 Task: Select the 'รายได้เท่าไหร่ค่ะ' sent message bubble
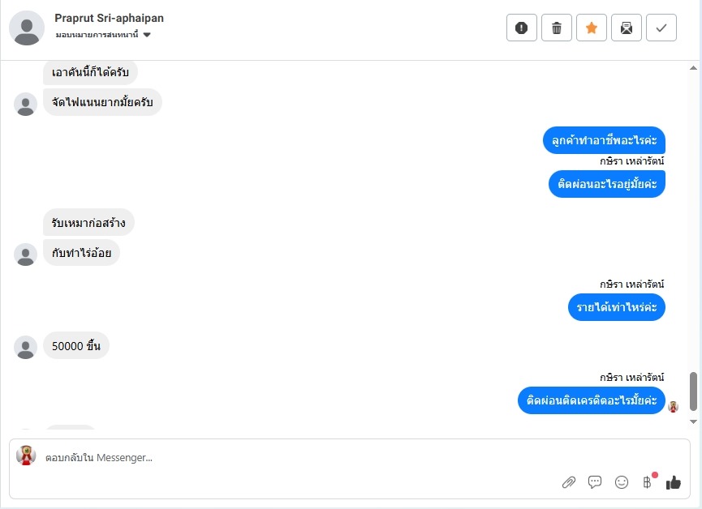click(617, 307)
